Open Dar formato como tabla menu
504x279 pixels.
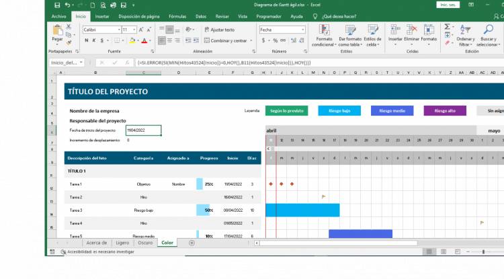tap(350, 36)
